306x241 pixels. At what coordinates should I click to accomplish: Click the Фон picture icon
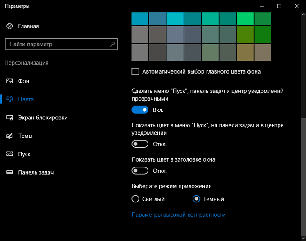[x=10, y=81]
